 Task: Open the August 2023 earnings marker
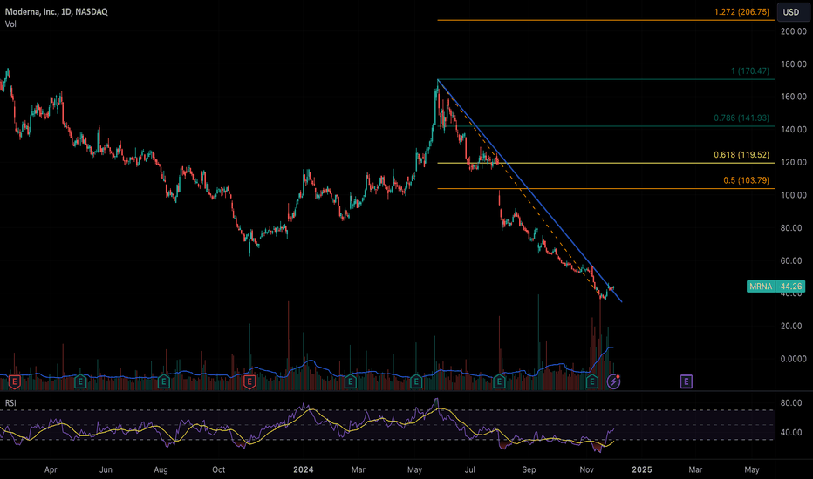pos(163,382)
